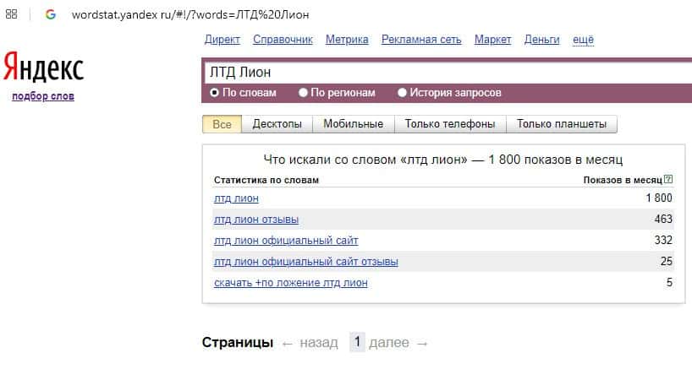Click the Страницы pagination label
The image size is (692, 380).
[x=238, y=343]
